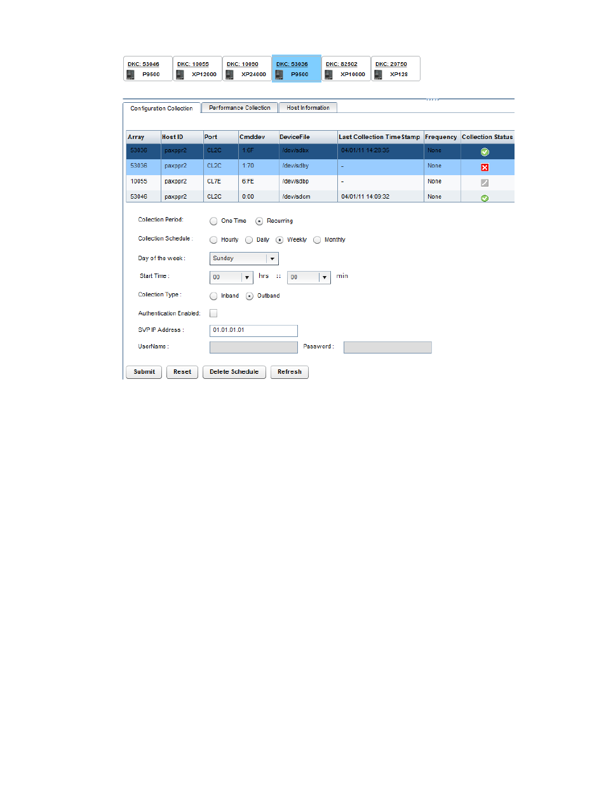This screenshot has height=806, width=606.
Task: Sort by Cmddev column header
Action: [x=258, y=137]
